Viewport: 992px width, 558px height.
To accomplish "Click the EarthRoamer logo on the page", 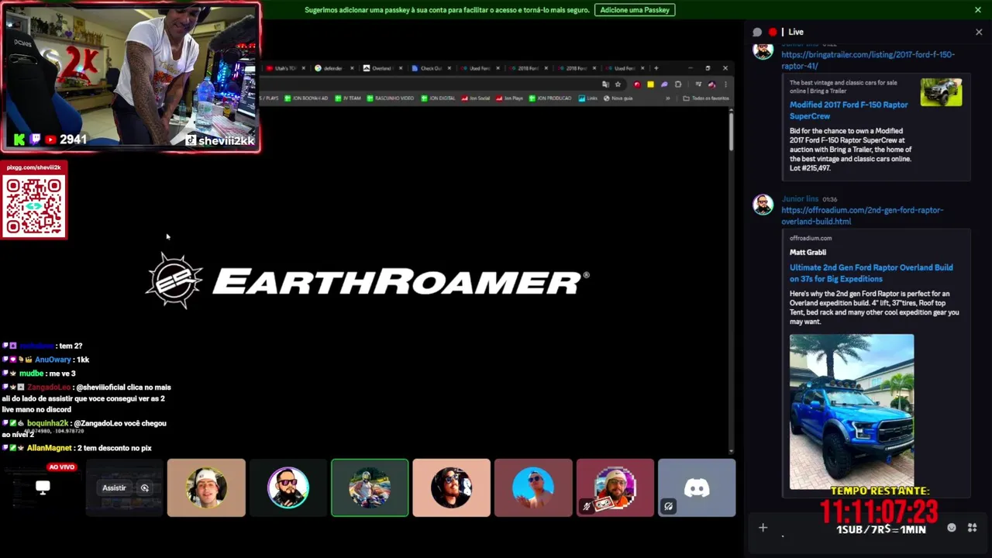I will pyautogui.click(x=367, y=281).
